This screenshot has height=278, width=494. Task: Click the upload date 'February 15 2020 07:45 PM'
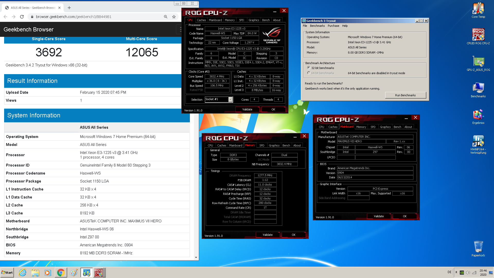pos(103,92)
